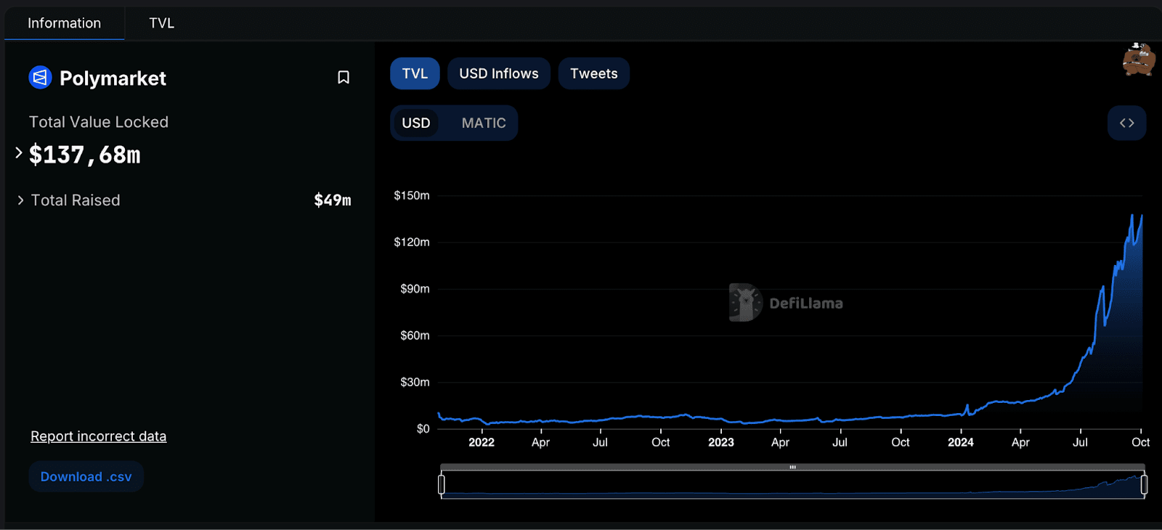Switch to the Information tab
Screen dimensions: 1162x530
[x=64, y=23]
